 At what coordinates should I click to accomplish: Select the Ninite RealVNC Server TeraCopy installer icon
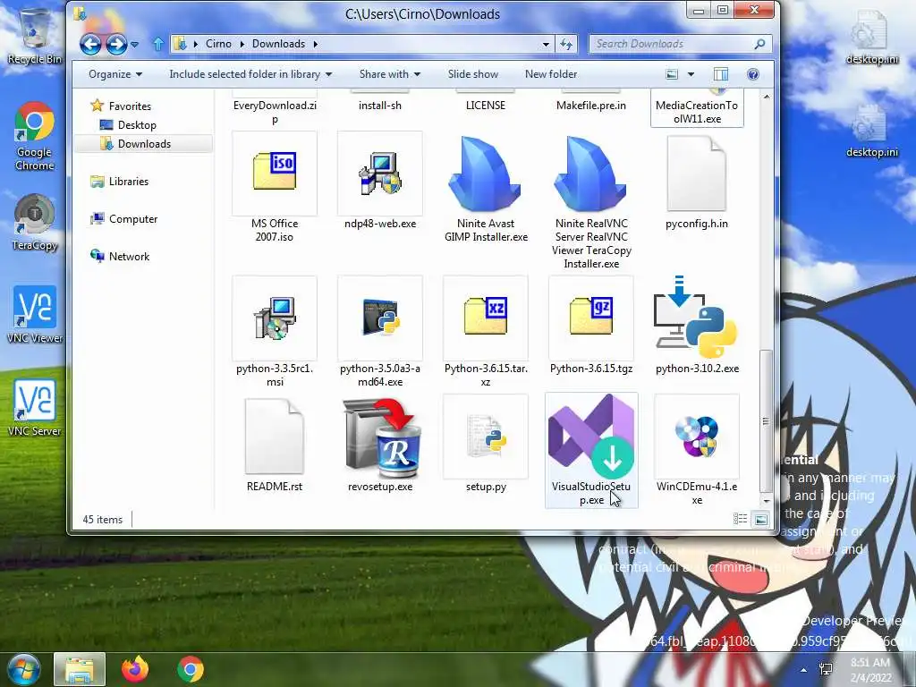point(590,174)
